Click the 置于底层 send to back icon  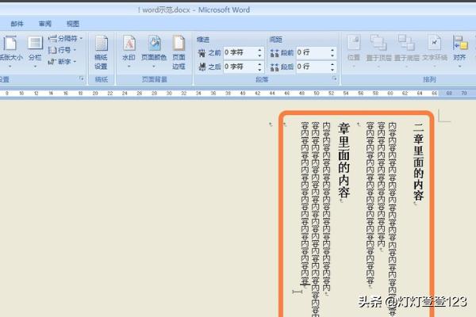tap(406, 48)
